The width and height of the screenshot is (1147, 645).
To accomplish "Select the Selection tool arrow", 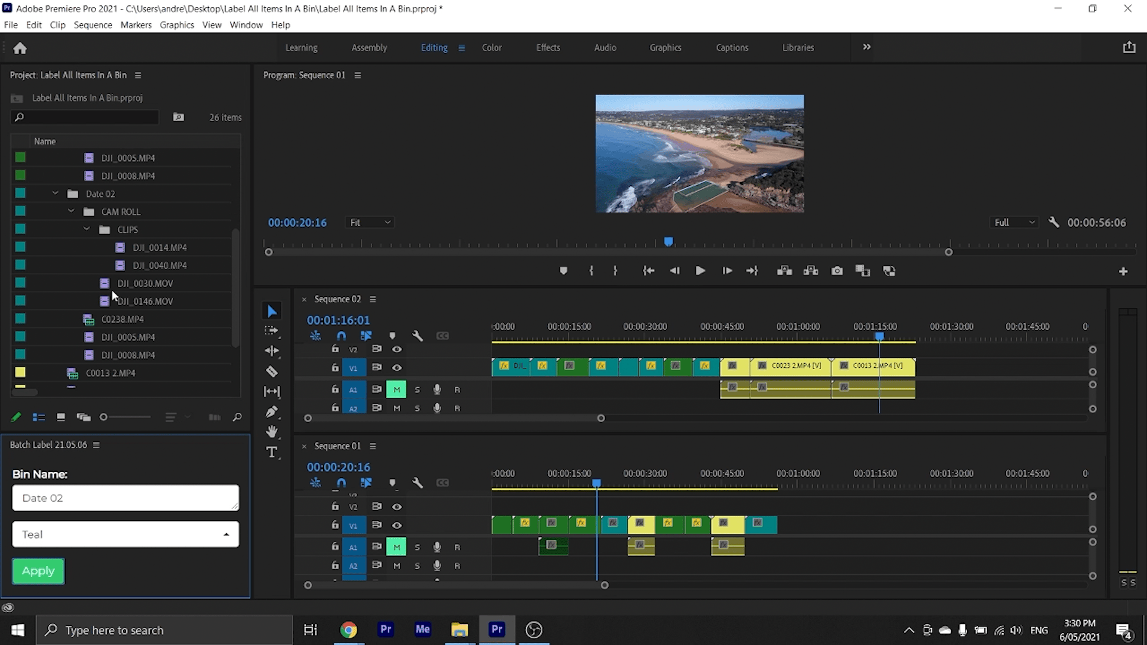I will 272,311.
